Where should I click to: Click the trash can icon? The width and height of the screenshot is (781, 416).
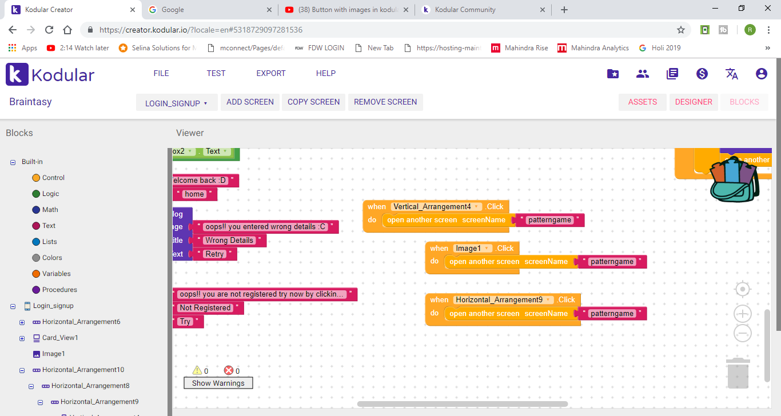[738, 373]
